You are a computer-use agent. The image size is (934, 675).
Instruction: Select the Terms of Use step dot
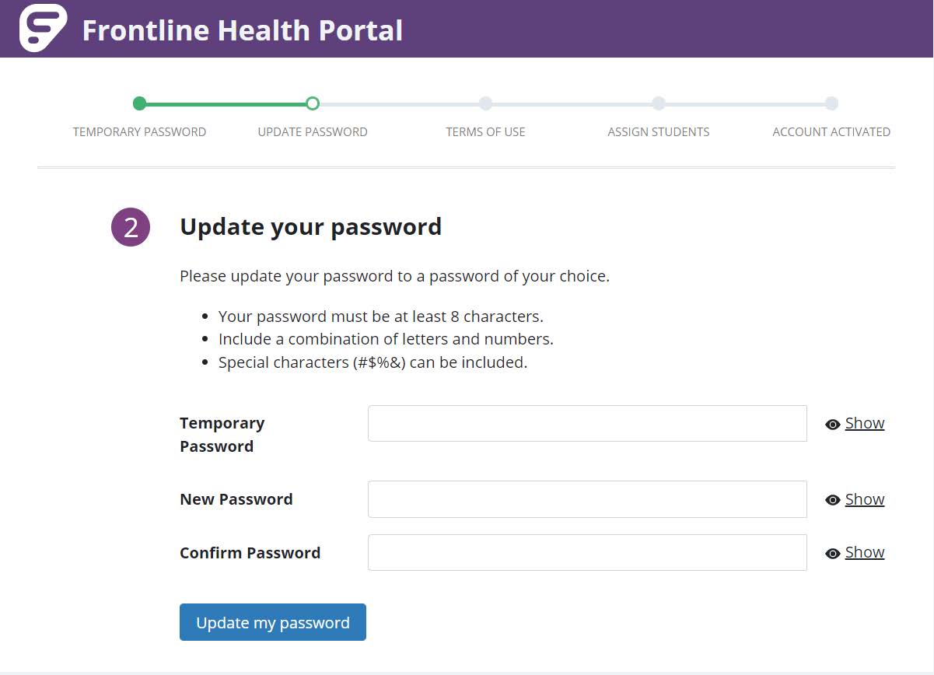(485, 103)
